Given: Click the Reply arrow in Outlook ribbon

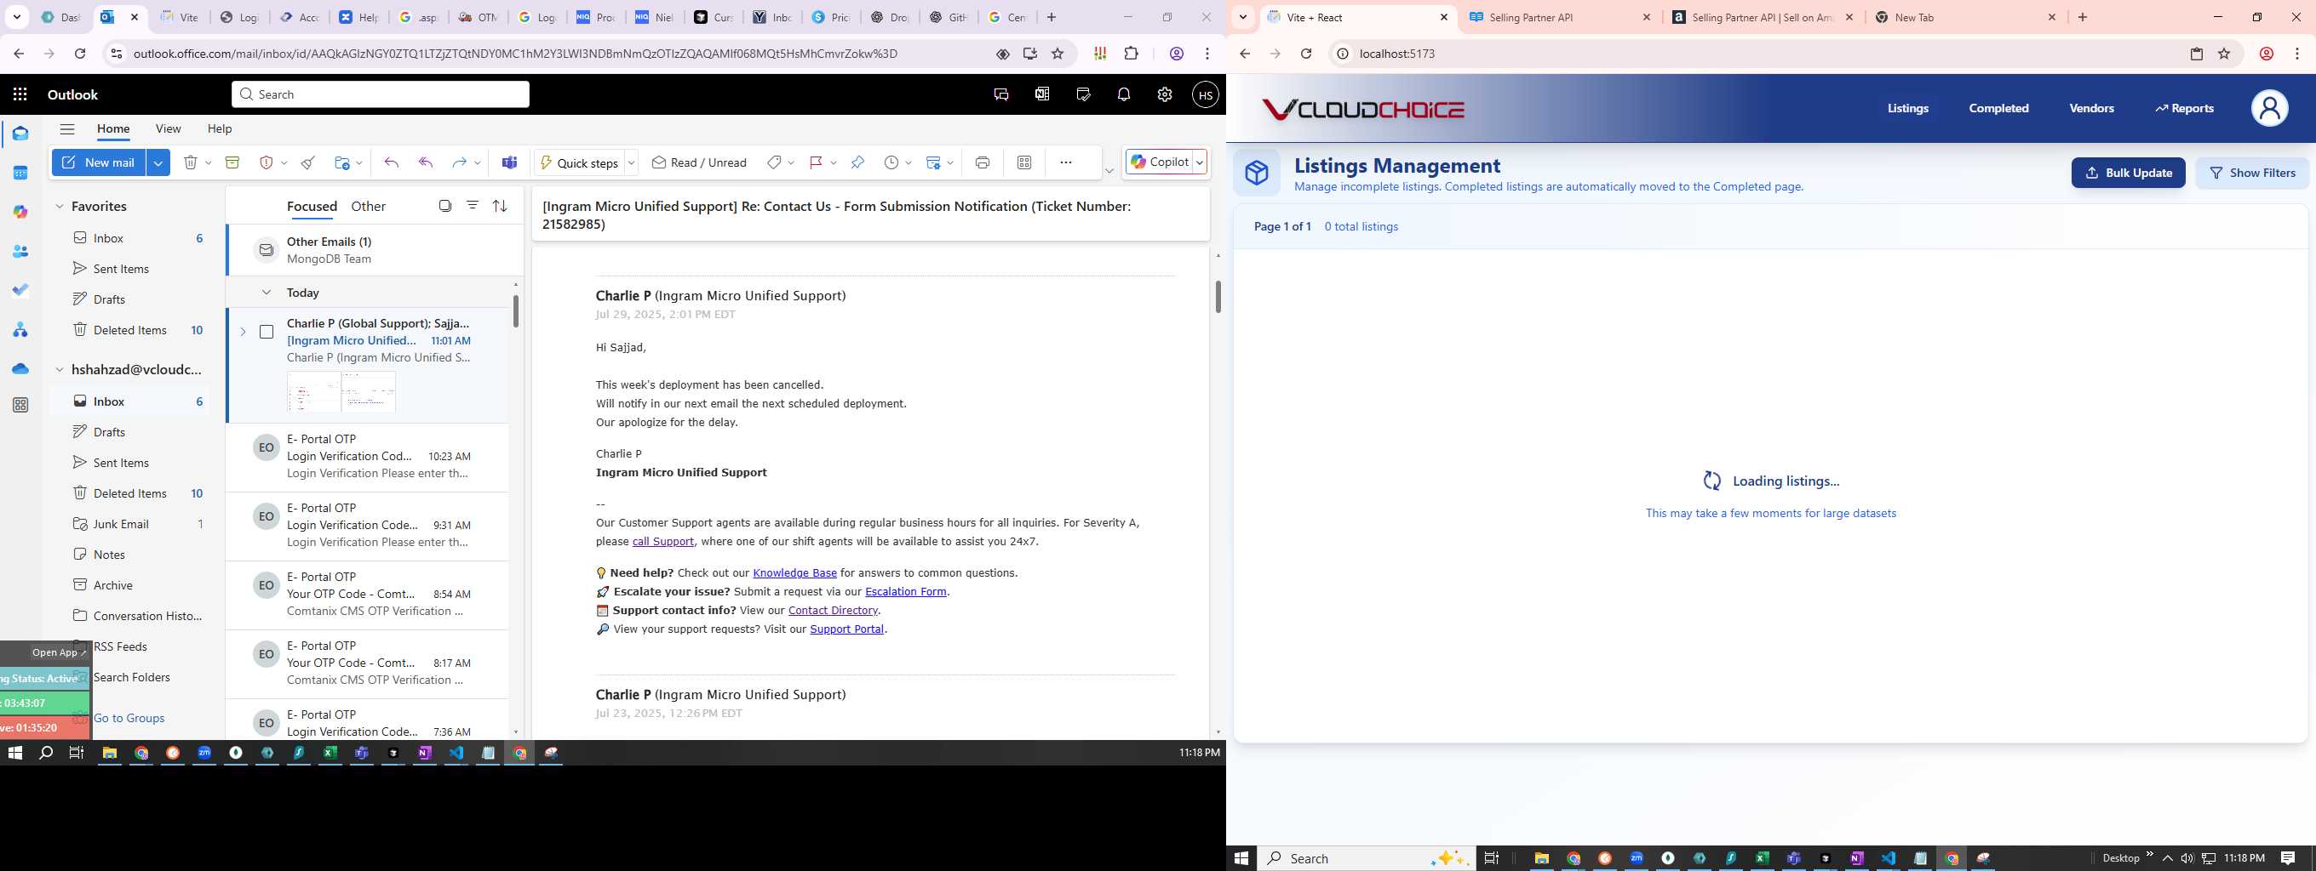Looking at the screenshot, I should tap(391, 162).
